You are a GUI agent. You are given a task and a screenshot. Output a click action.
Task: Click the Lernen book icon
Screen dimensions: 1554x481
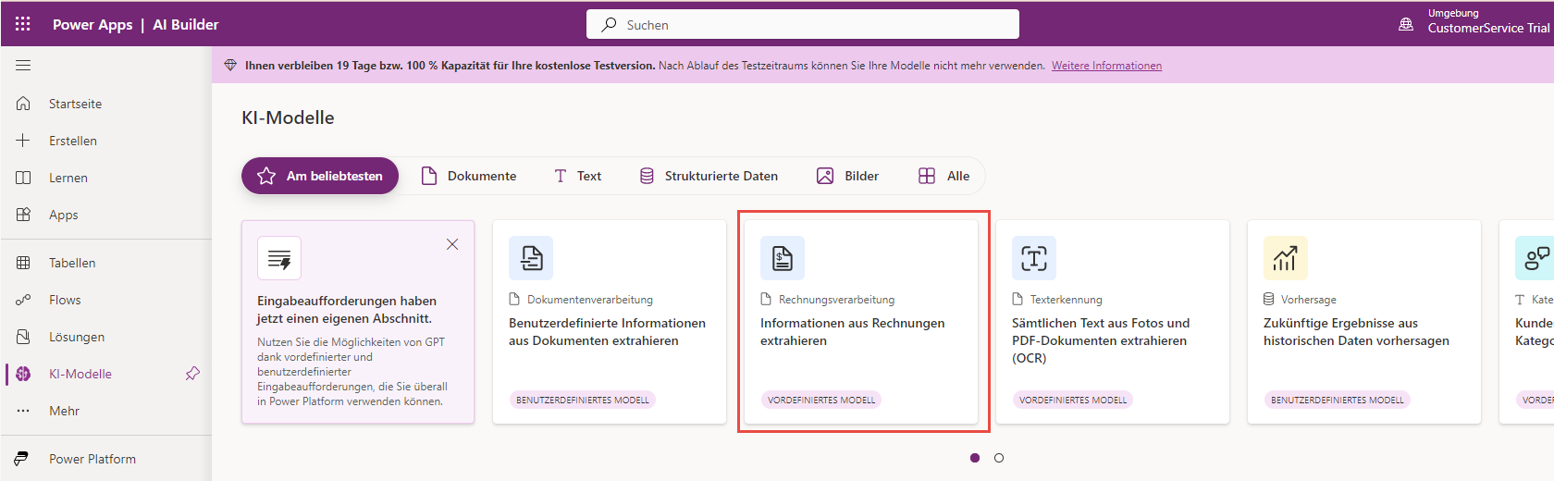[x=23, y=178]
